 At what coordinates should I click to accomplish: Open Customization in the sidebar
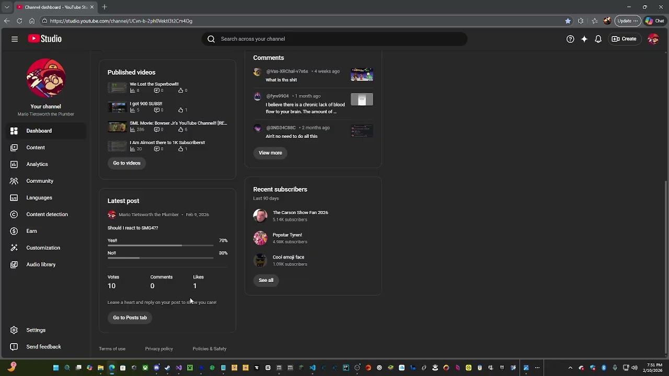(45, 248)
